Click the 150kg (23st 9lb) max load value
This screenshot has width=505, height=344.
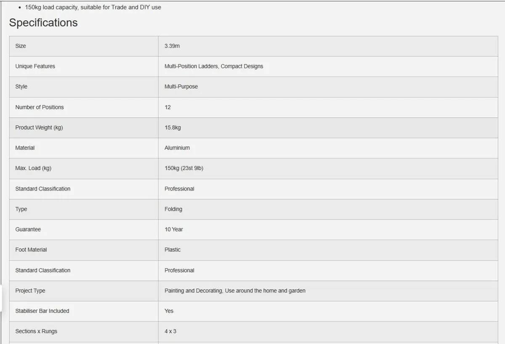pos(184,168)
